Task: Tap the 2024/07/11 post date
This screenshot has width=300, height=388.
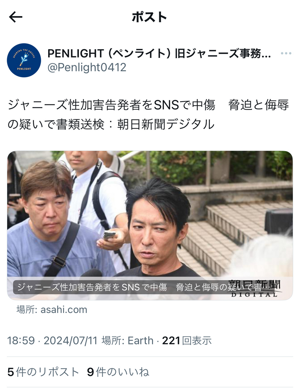Action: pyautogui.click(x=71, y=340)
